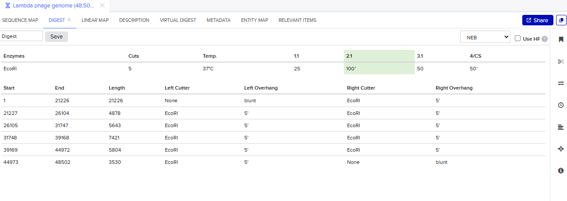567x201 pixels.
Task: Close the Lambda phage genome file tab
Action: pos(102,6)
